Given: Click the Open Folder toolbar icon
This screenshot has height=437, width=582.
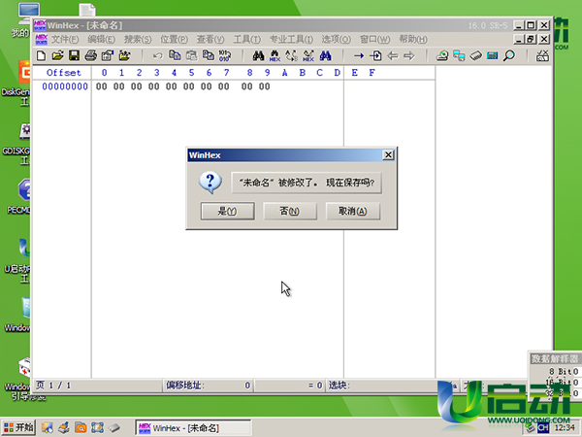Looking at the screenshot, I should click(124, 56).
